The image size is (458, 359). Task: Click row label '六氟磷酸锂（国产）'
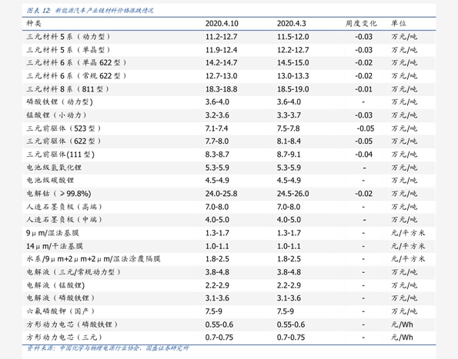pos(61,311)
